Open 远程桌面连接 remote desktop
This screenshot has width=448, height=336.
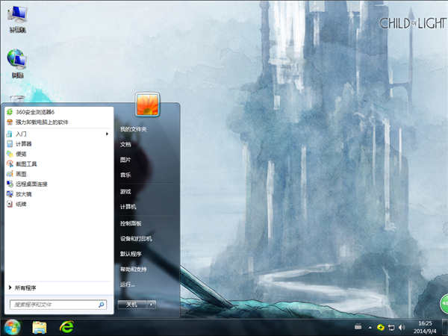pyautogui.click(x=31, y=184)
